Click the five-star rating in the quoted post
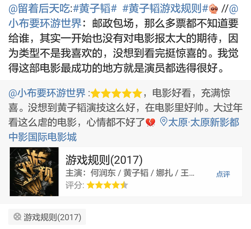 coord(116,93)
